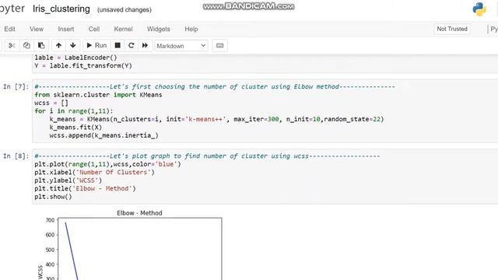Click the '(unsaved changes)' status text

124,10
